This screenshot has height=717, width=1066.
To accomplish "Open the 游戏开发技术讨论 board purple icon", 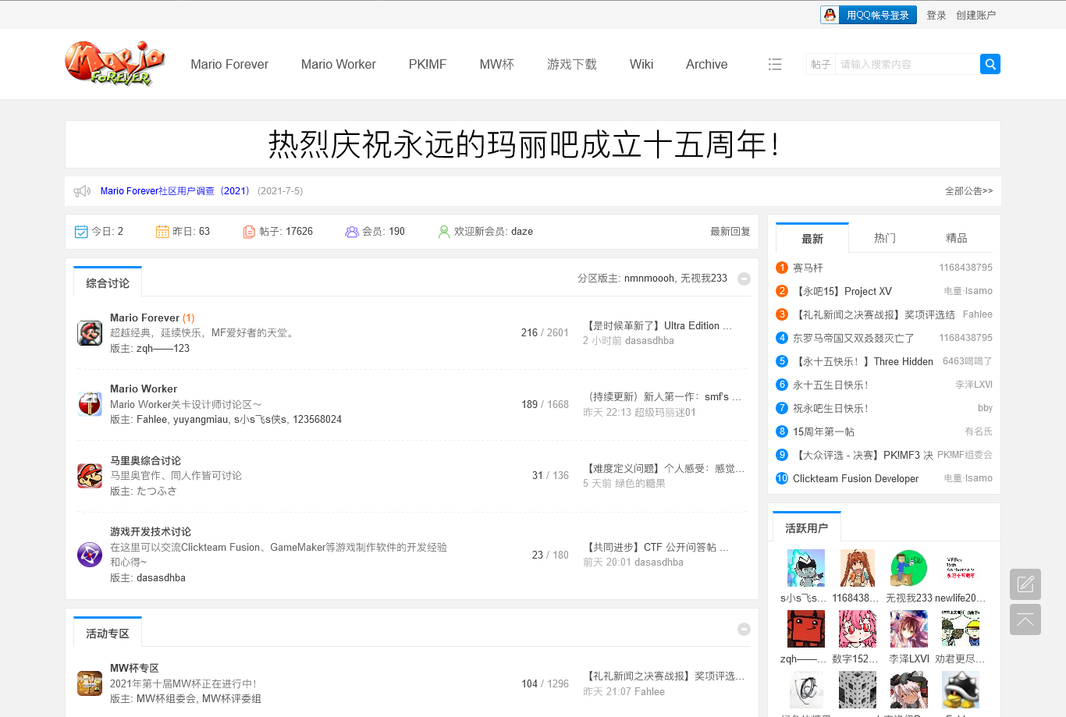I will point(90,555).
